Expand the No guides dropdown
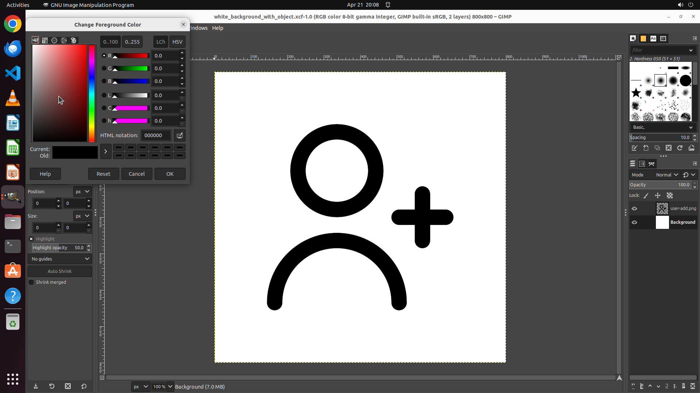This screenshot has height=393, width=700. coord(60,259)
